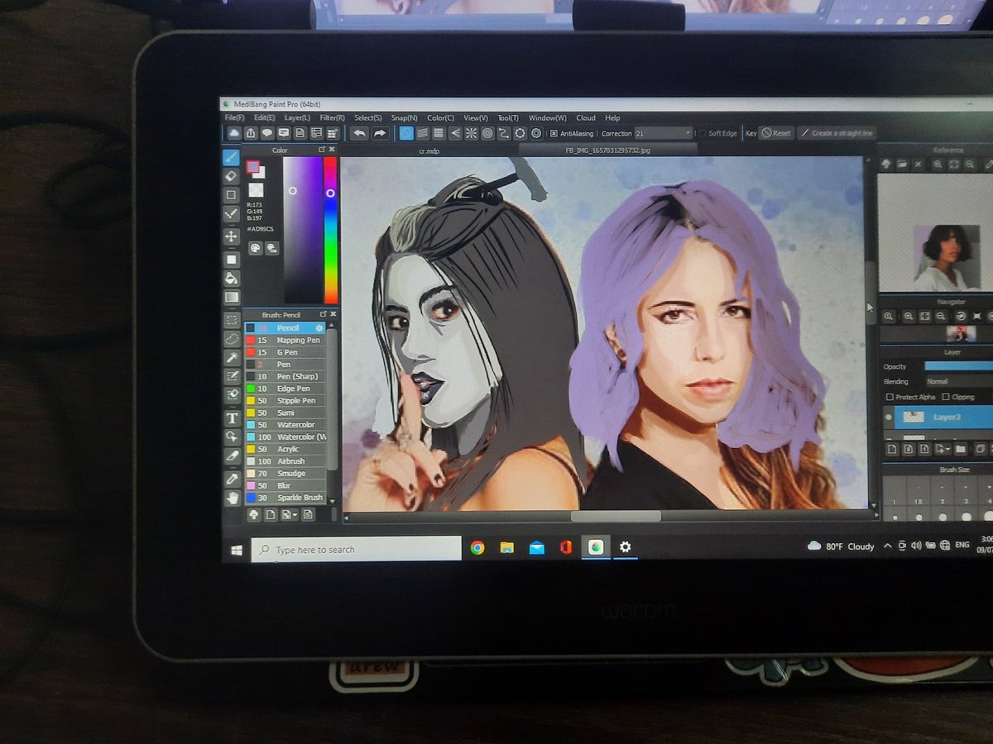Select the G Pen brush
This screenshot has height=744, width=993.
tap(285, 352)
